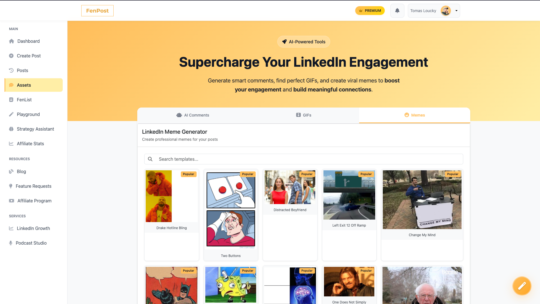The width and height of the screenshot is (540, 304).
Task: Select the Memes tab
Action: point(415,115)
